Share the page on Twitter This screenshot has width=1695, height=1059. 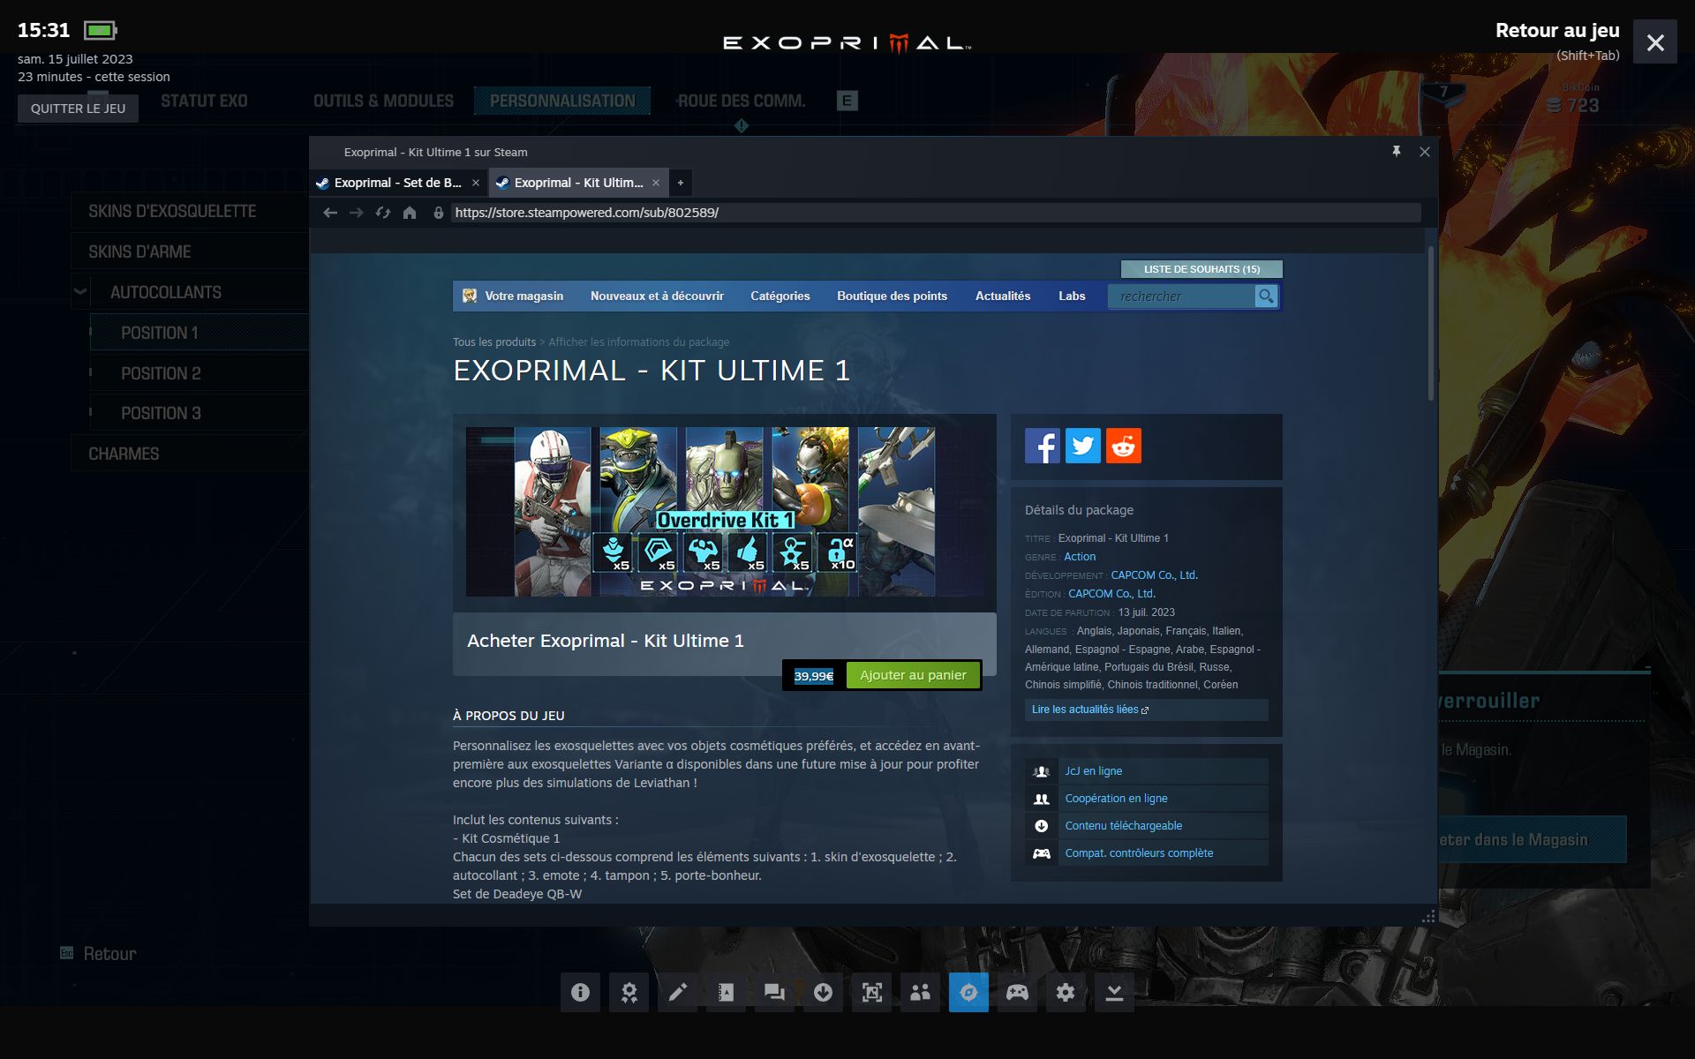[1082, 446]
